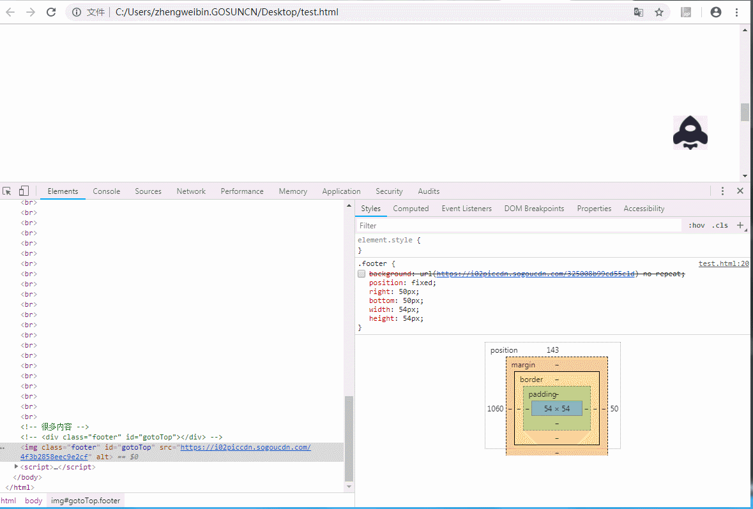Select the Computed sidebar tab

pos(411,209)
